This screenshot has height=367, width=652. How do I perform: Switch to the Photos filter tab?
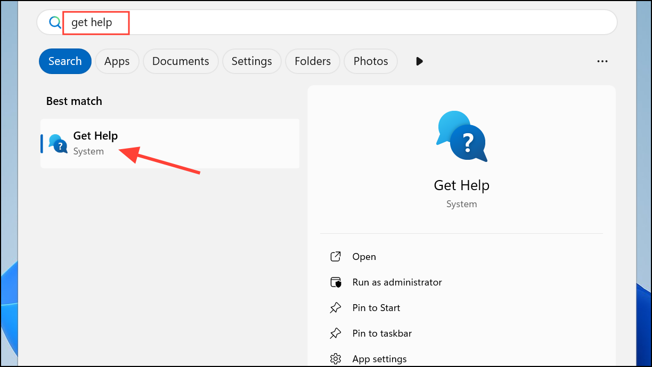[371, 61]
